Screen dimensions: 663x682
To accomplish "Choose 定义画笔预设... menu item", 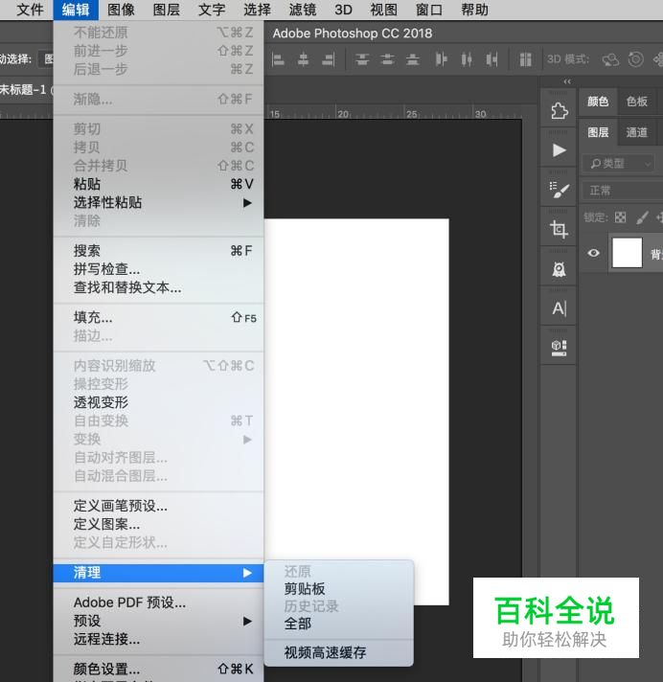I will tap(159, 506).
